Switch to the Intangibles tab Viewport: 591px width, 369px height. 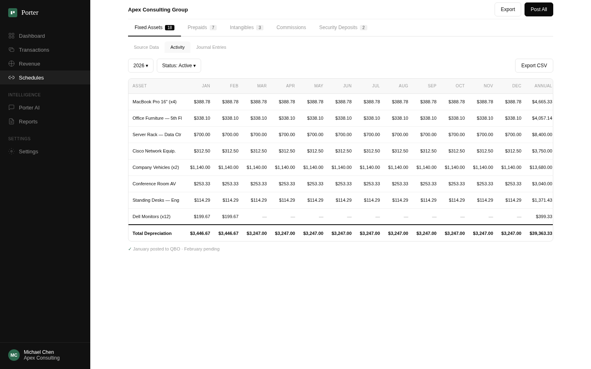[x=242, y=27]
